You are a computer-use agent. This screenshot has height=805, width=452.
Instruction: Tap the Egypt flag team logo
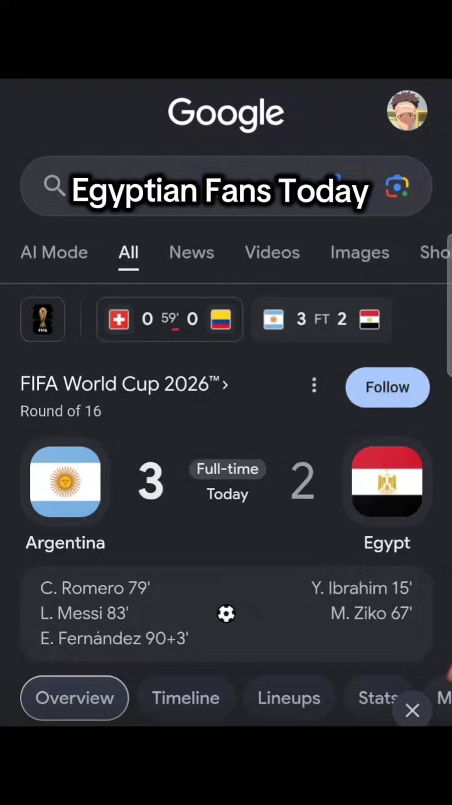click(387, 482)
